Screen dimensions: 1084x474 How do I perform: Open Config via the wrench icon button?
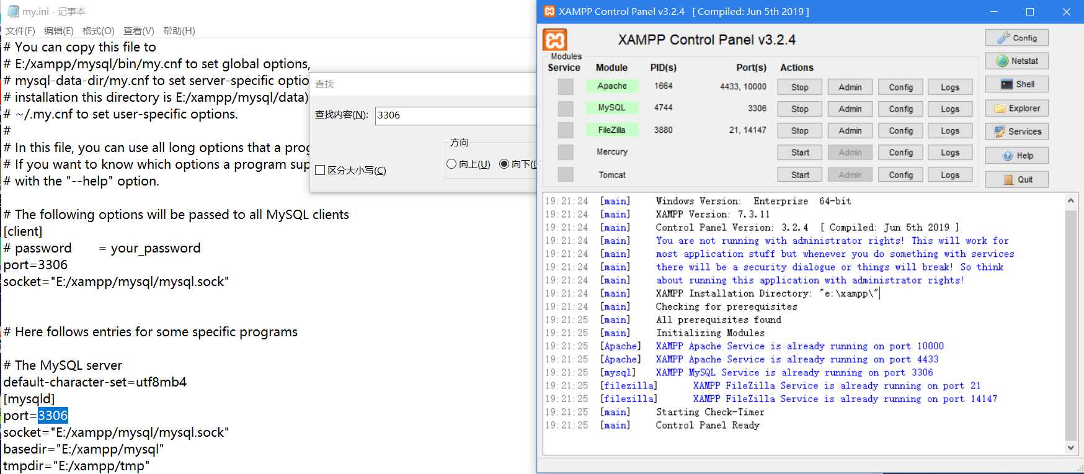[x=1016, y=38]
